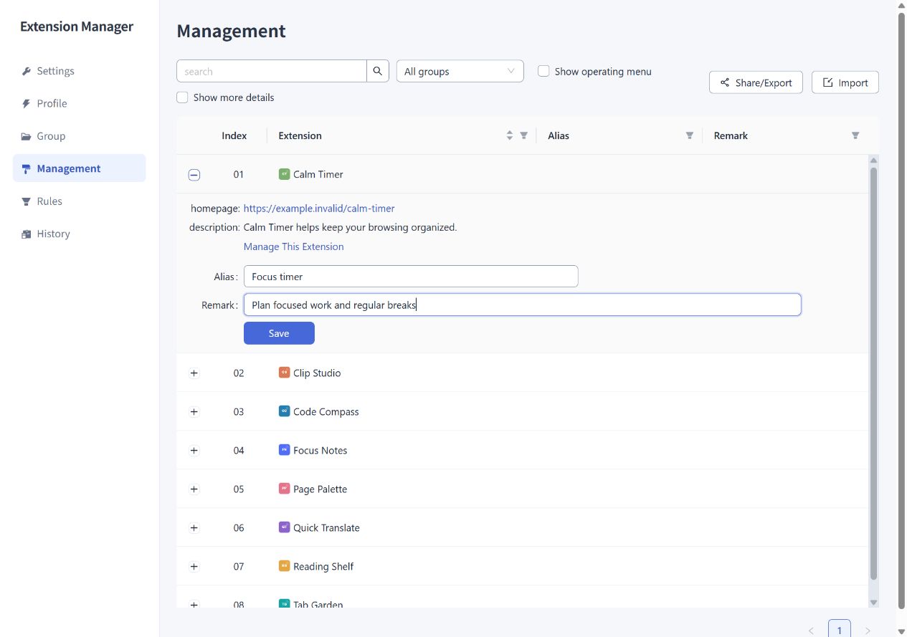Click the Manage This Extension link
The height and width of the screenshot is (637, 907).
coord(294,246)
